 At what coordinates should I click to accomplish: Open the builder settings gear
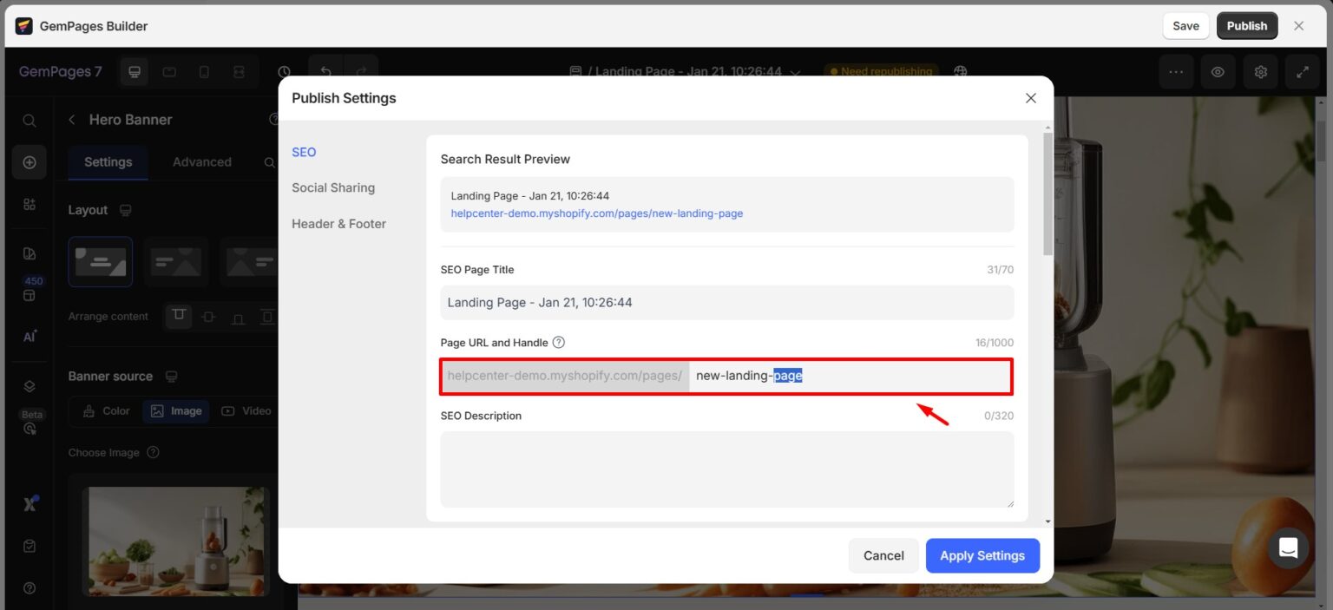[x=1260, y=72]
